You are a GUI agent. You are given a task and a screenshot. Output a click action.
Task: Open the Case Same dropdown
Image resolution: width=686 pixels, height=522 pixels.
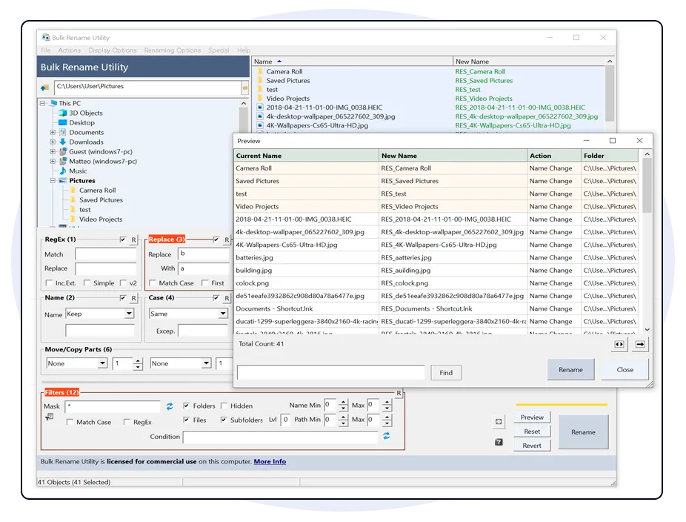[222, 314]
